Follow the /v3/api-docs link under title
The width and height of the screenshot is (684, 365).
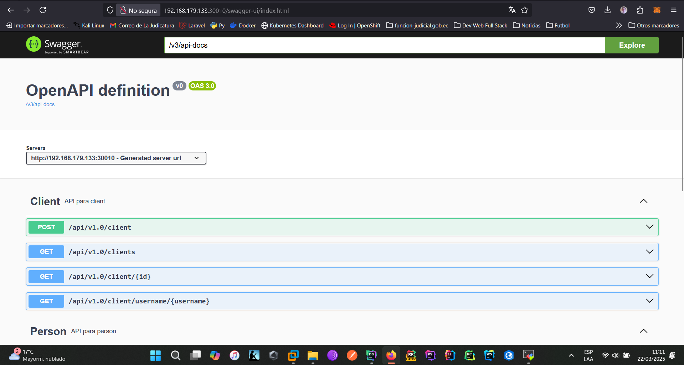click(40, 104)
